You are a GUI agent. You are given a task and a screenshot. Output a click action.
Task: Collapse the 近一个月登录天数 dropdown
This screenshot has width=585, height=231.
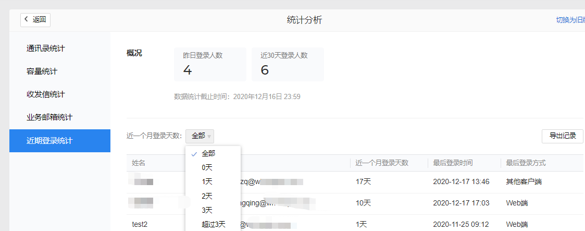point(200,136)
